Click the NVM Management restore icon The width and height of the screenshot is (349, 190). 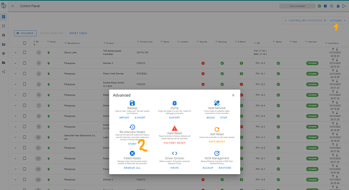(x=217, y=153)
